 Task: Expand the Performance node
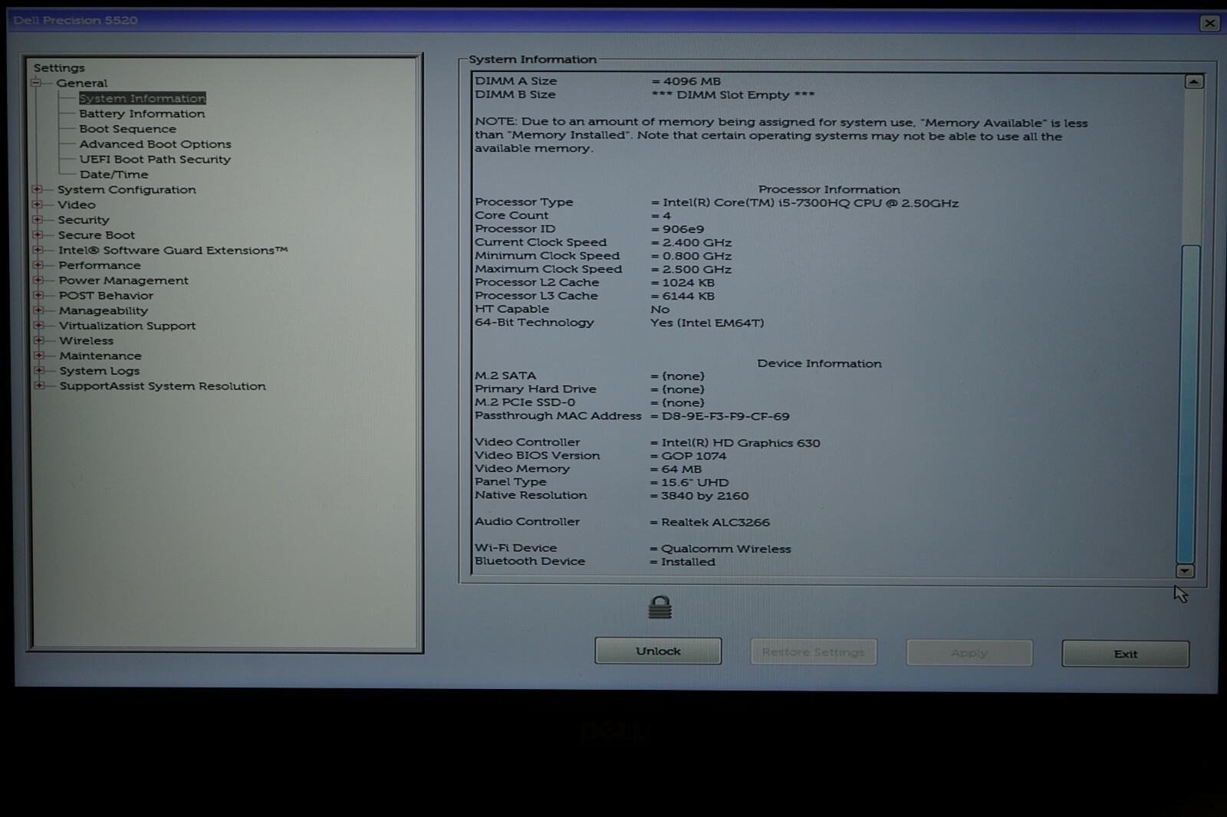[x=38, y=265]
